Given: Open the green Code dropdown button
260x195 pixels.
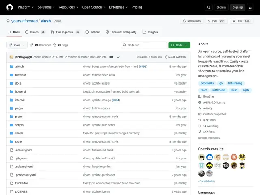Looking at the screenshot, I should (179, 45).
